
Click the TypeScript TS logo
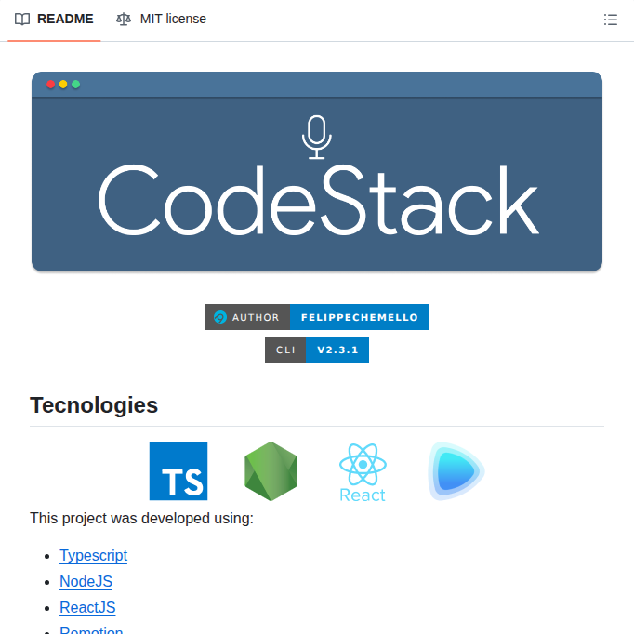[178, 471]
